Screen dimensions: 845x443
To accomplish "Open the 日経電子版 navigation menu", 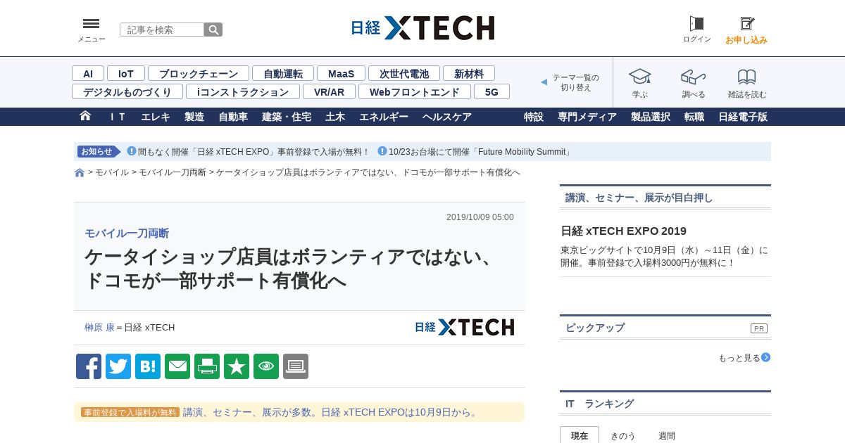I will coord(743,117).
